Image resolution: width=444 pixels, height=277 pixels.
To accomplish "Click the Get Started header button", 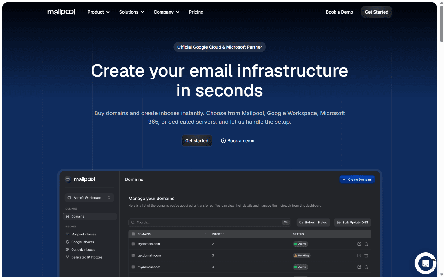I will (x=376, y=12).
